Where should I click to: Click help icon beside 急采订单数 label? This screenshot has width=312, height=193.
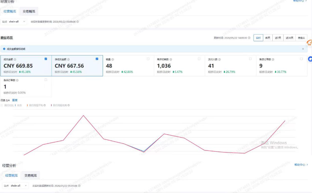tap(17, 81)
